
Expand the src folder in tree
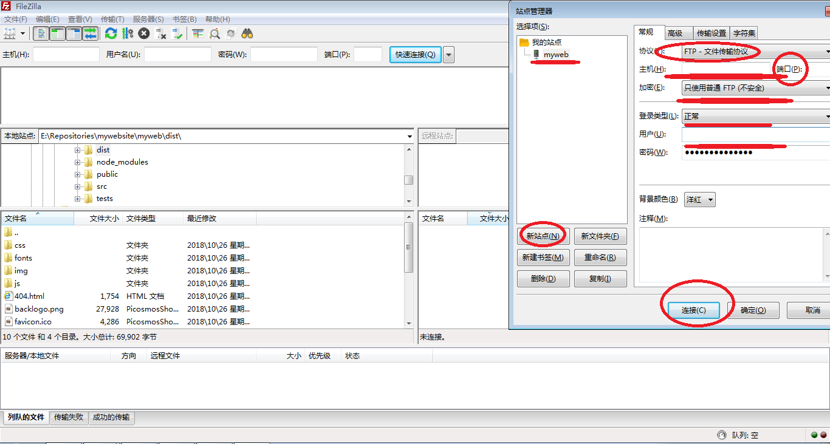pos(77,186)
